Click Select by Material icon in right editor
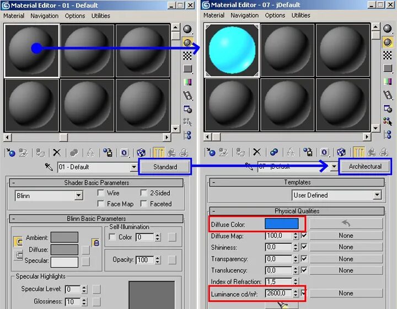Screen dimensions: 397x309 pyautogui.click(x=388, y=121)
